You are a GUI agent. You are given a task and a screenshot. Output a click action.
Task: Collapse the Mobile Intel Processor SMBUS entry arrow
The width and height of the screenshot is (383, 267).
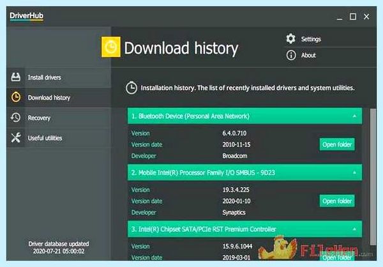(354, 172)
